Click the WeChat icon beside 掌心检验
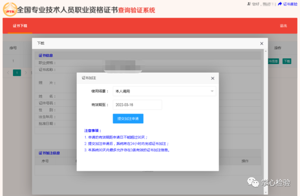The image size is (300, 196). click(x=253, y=182)
